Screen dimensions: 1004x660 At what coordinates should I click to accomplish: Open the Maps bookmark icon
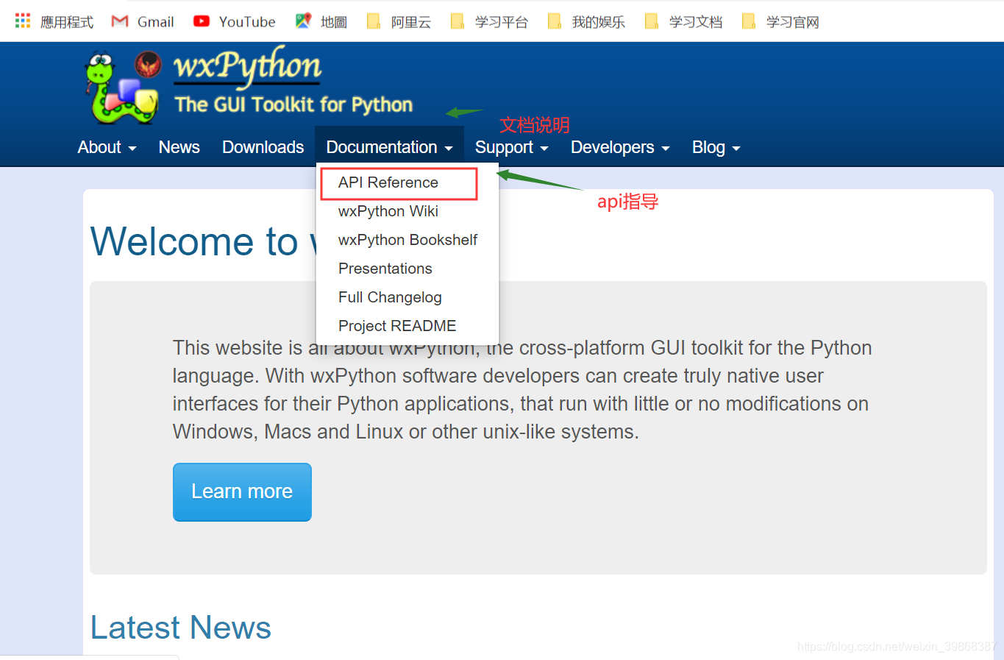tap(303, 21)
